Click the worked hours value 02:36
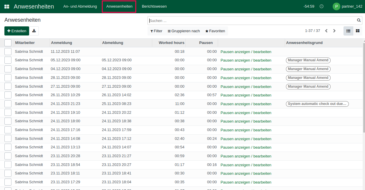Image resolution: width=365 pixels, height=190 pixels. [x=180, y=95]
